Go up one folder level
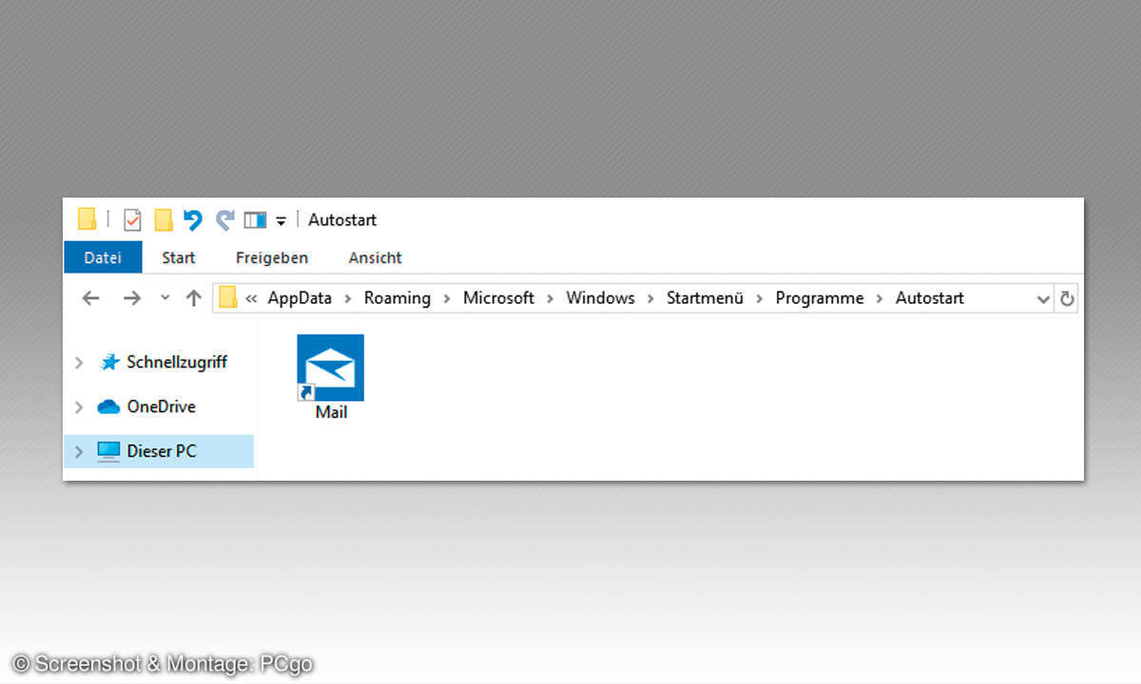1141x684 pixels. pyautogui.click(x=194, y=298)
